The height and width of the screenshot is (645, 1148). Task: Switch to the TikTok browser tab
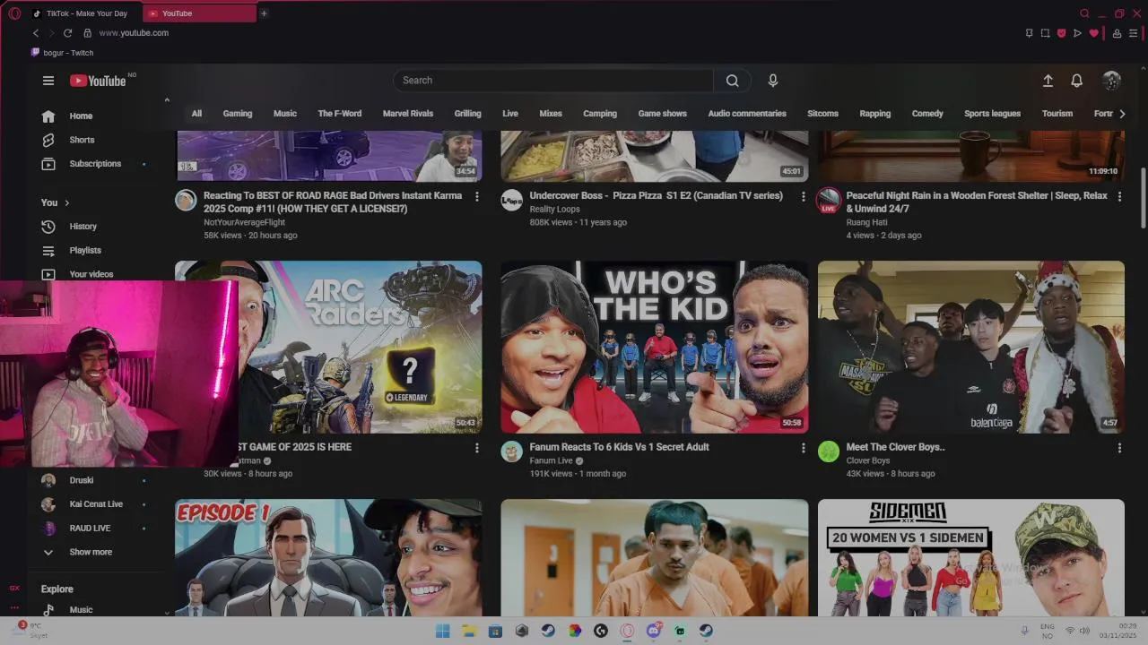pos(85,13)
